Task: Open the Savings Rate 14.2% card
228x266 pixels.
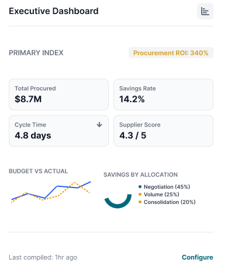Action: [x=163, y=94]
